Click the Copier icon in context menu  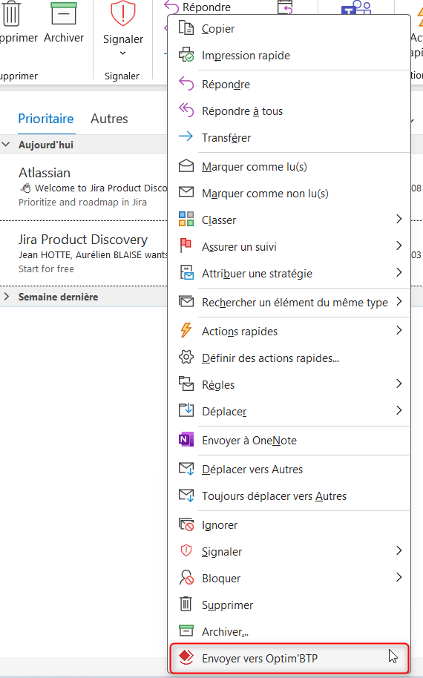[186, 28]
